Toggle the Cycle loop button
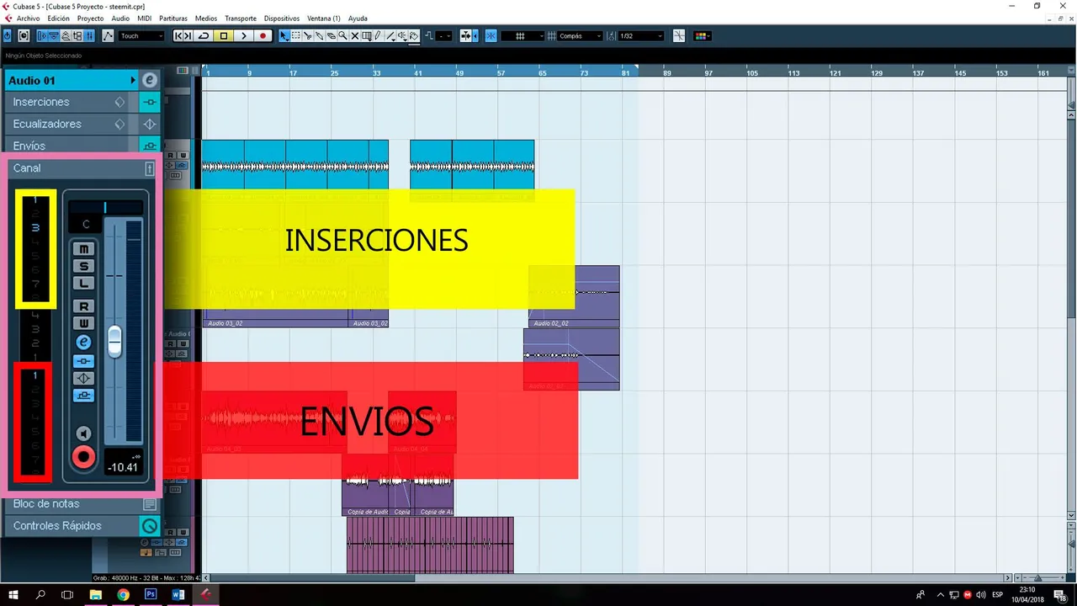The height and width of the screenshot is (606, 1077). (203, 35)
